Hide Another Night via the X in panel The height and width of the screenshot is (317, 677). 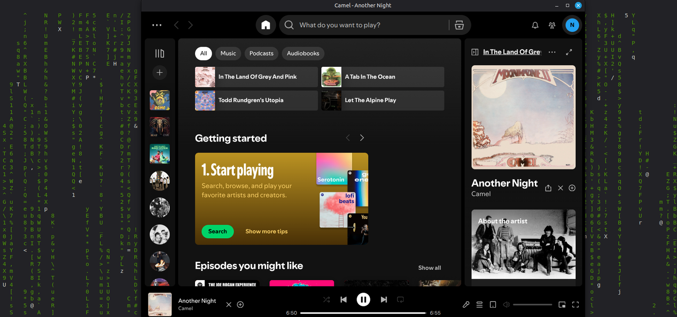pyautogui.click(x=560, y=188)
